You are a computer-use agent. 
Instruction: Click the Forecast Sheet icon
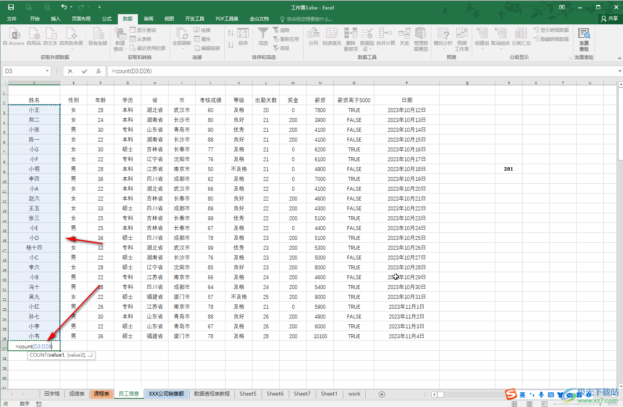coord(462,34)
